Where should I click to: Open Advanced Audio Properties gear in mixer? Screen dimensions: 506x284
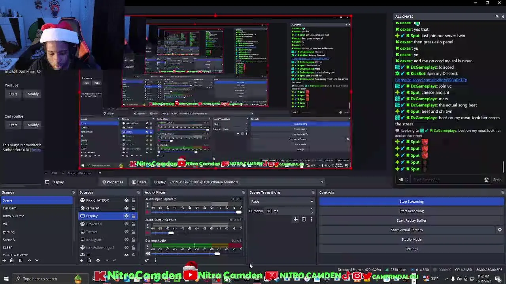147,260
